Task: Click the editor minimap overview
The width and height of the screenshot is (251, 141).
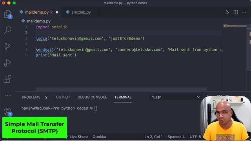Action: point(235,26)
